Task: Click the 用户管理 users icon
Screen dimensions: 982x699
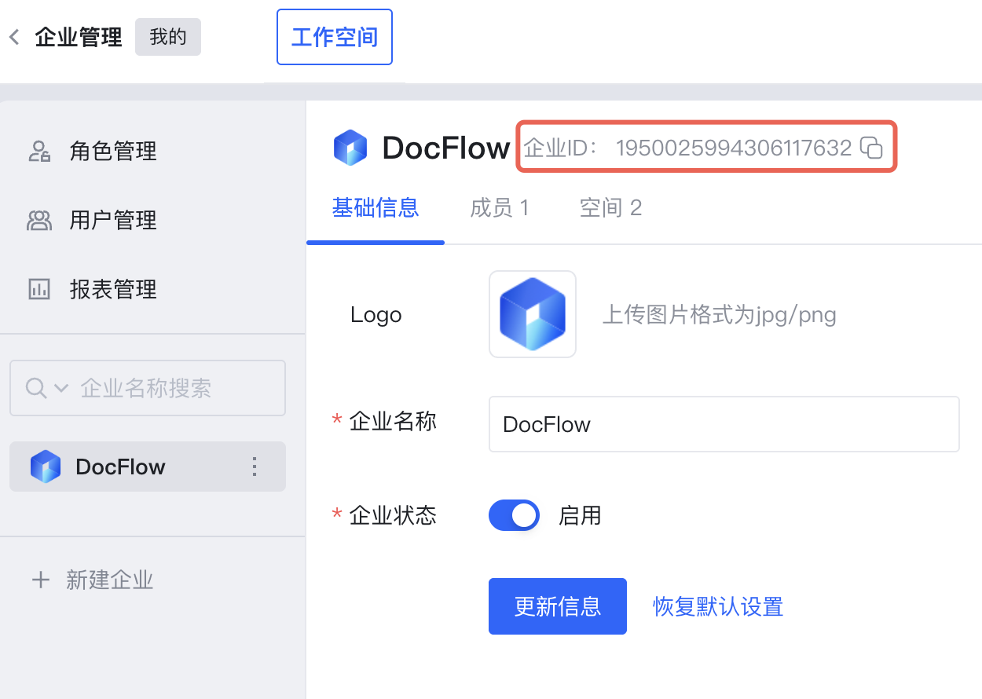Action: (39, 221)
